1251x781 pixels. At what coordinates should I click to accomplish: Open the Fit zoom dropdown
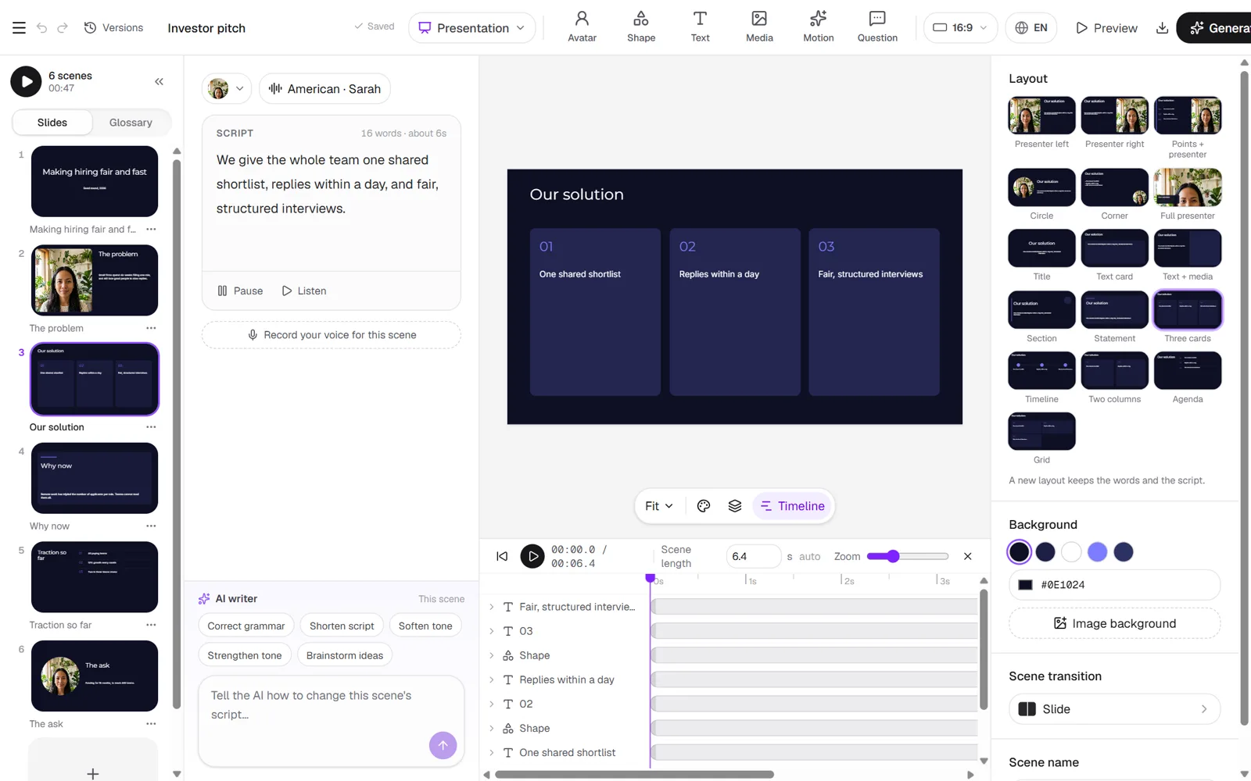click(659, 506)
